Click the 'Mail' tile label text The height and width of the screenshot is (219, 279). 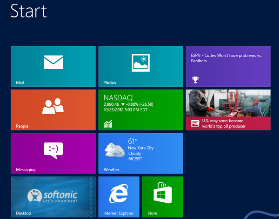[20, 83]
